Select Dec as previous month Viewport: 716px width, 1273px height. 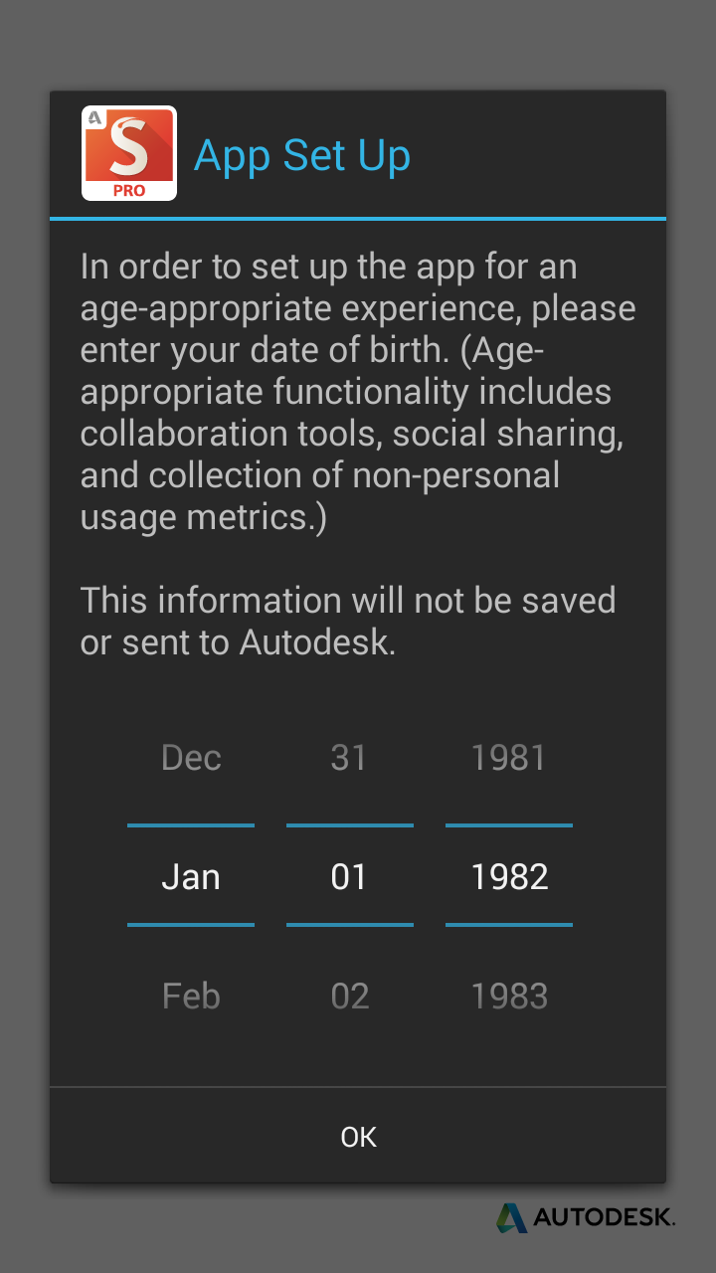pyautogui.click(x=191, y=758)
